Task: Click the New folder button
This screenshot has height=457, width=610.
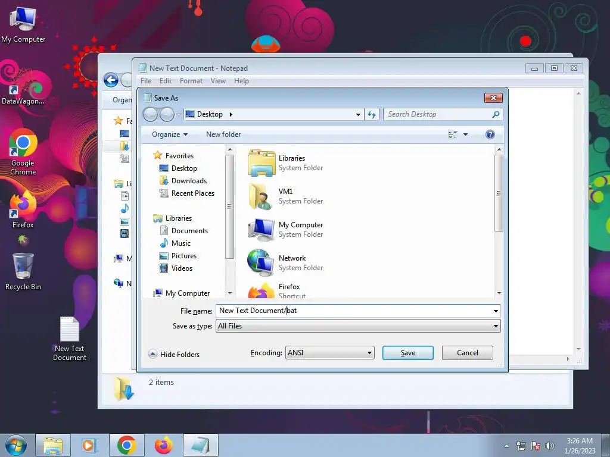Action: click(223, 134)
